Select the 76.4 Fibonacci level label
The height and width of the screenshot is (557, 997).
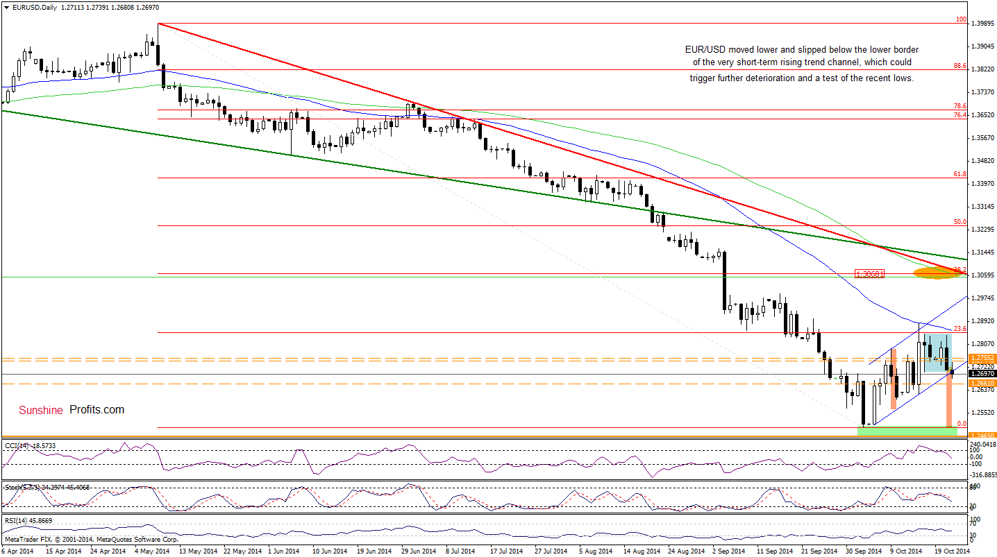click(960, 115)
